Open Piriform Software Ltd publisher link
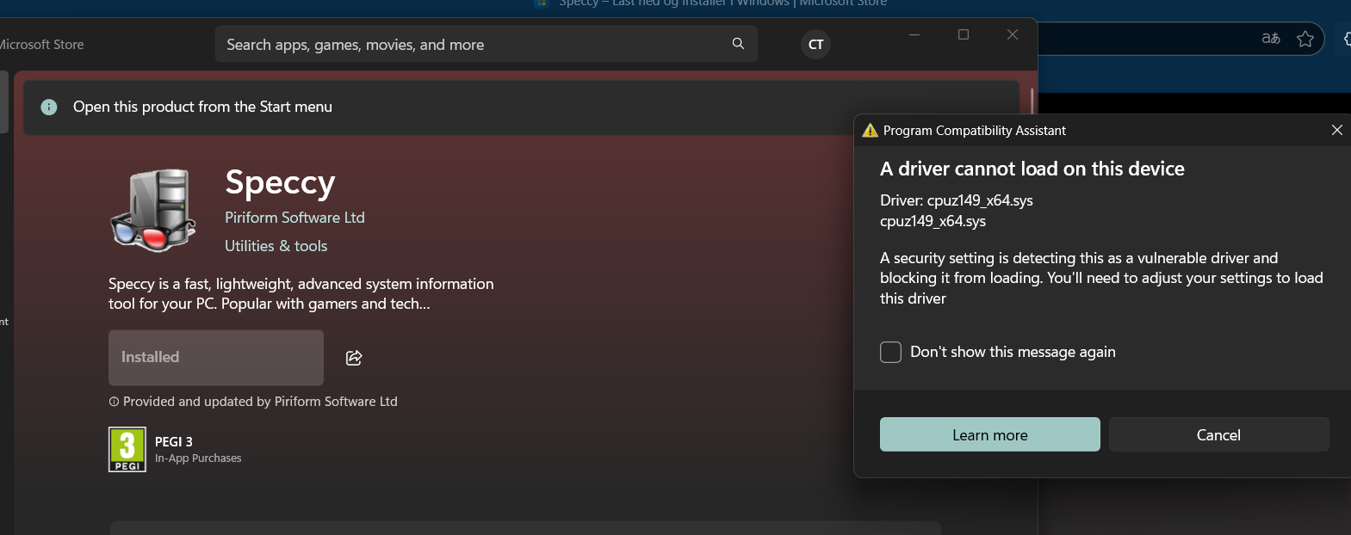Viewport: 1351px width, 535px height. 294,218
